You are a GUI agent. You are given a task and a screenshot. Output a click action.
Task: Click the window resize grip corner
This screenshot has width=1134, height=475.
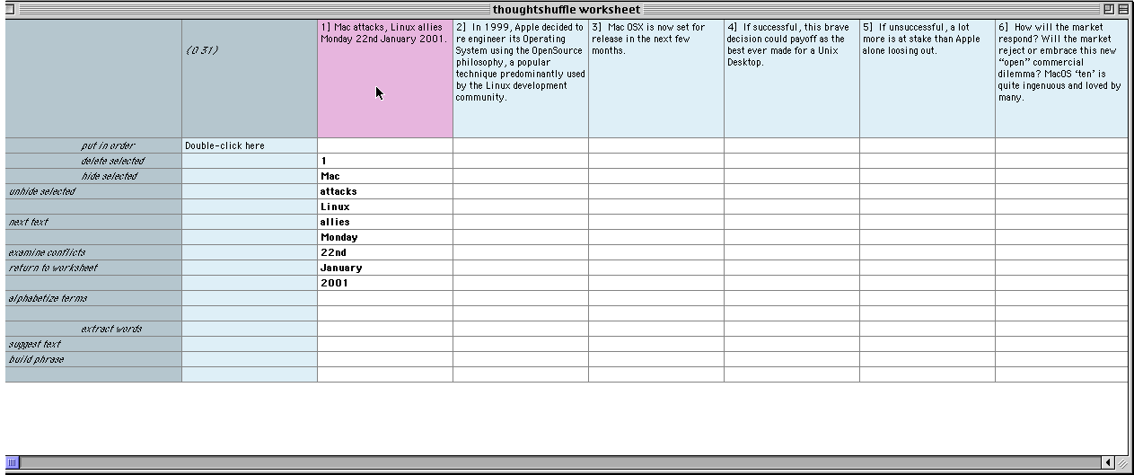point(1122,463)
